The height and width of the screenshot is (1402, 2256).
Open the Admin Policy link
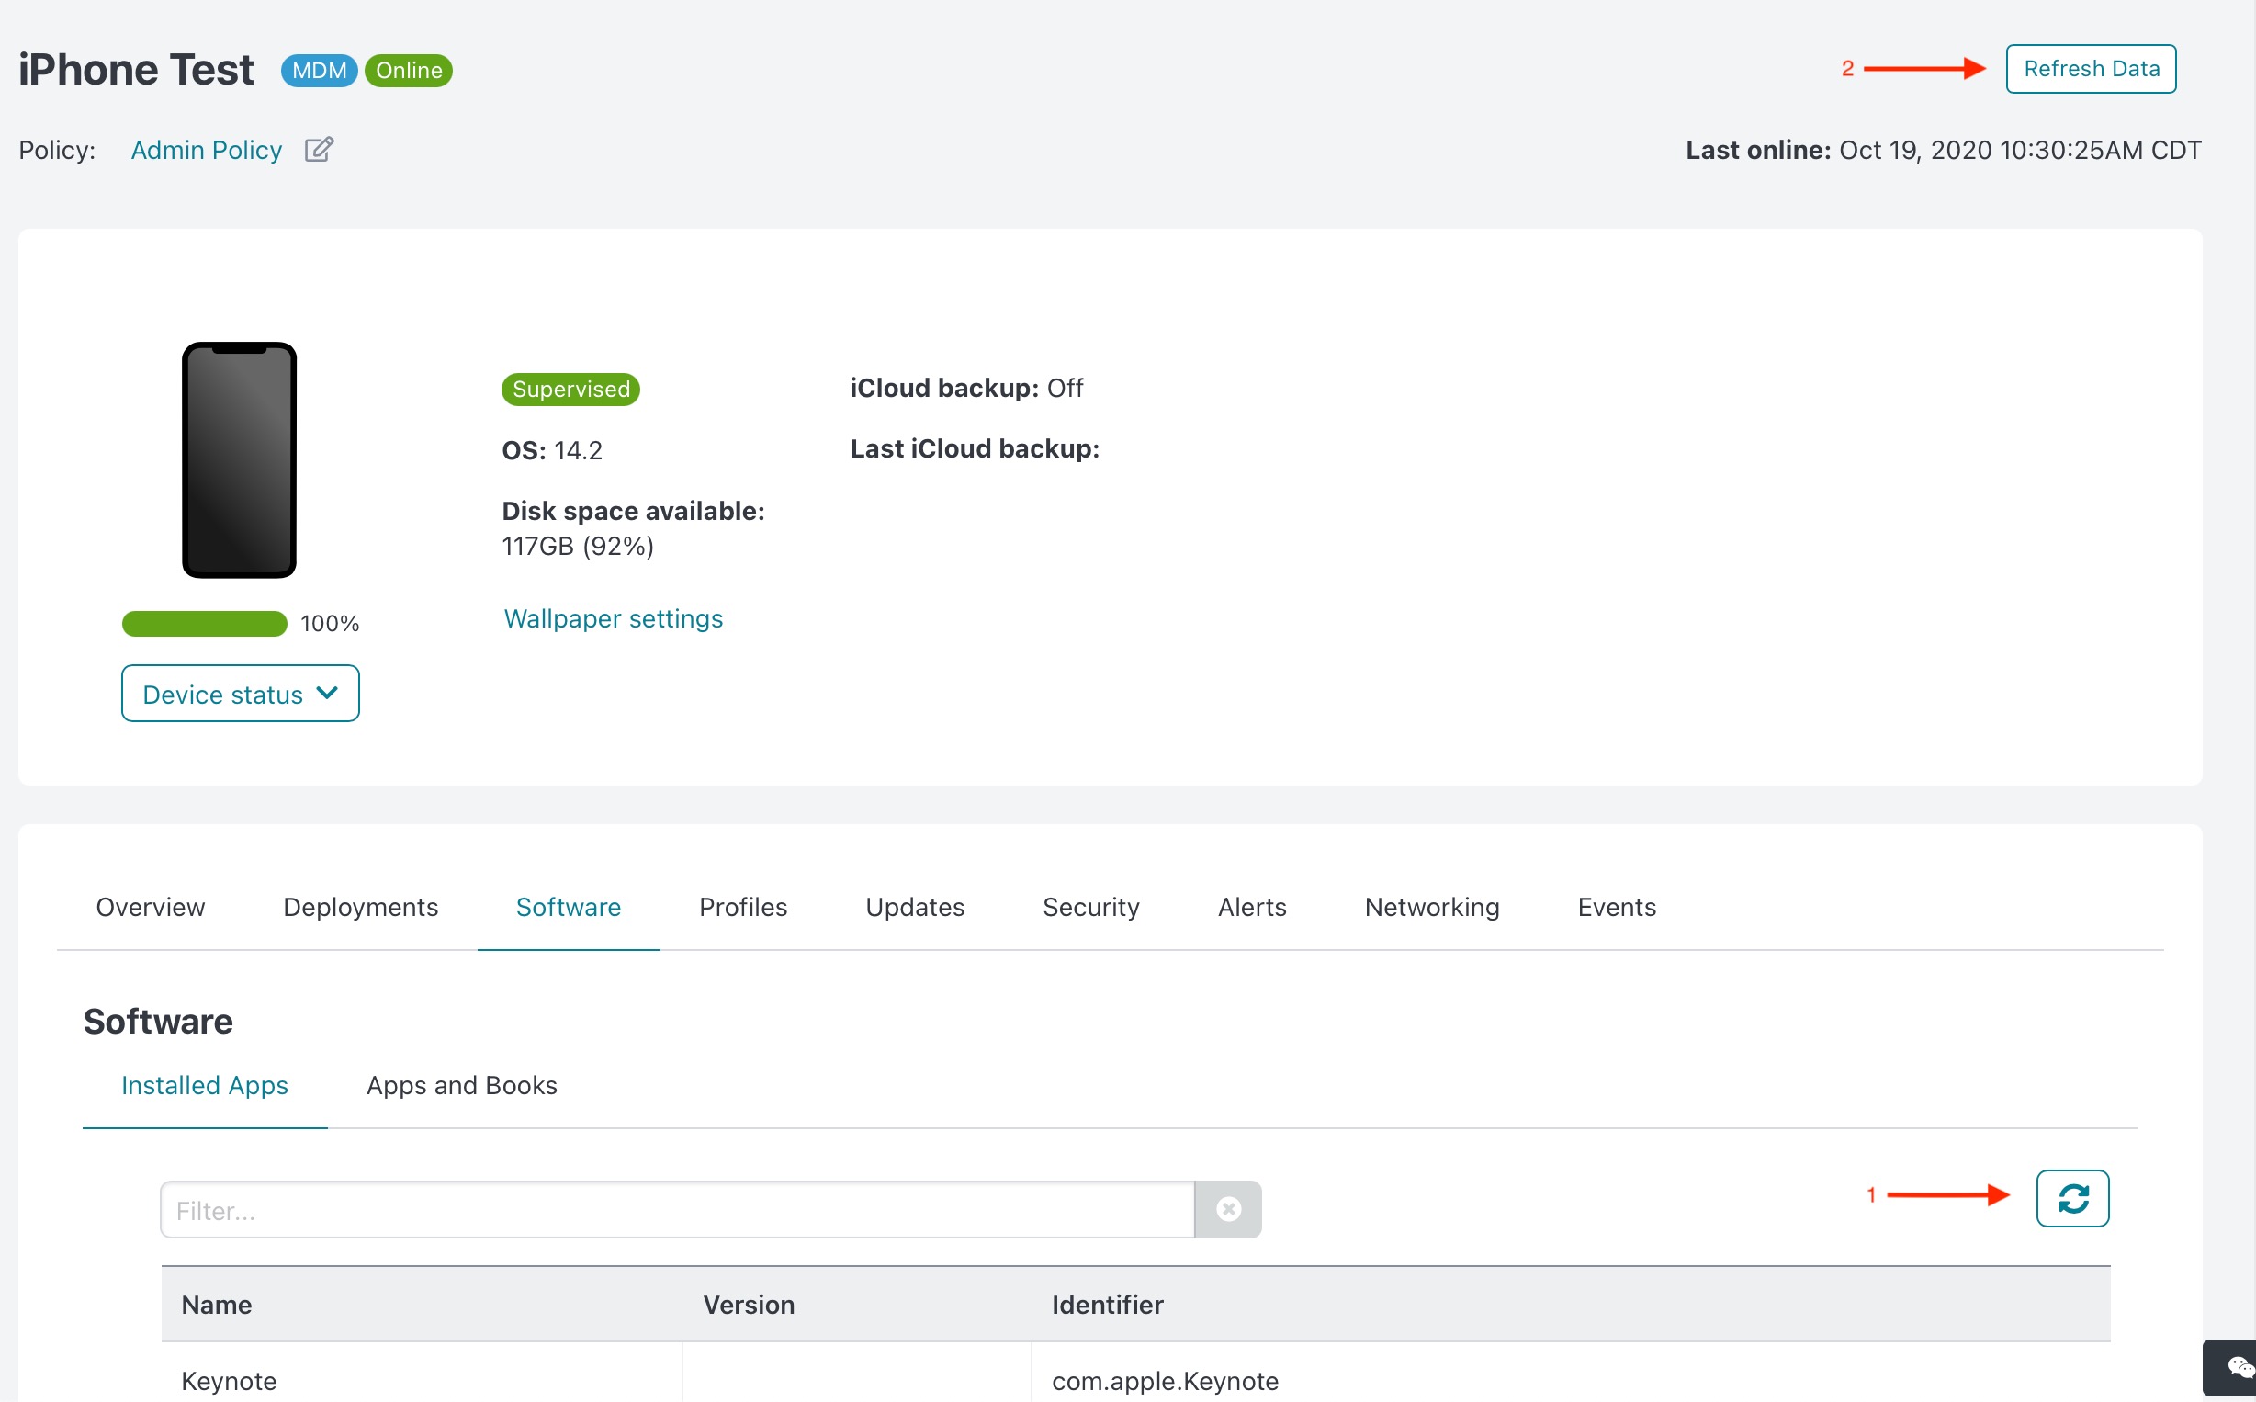click(206, 151)
